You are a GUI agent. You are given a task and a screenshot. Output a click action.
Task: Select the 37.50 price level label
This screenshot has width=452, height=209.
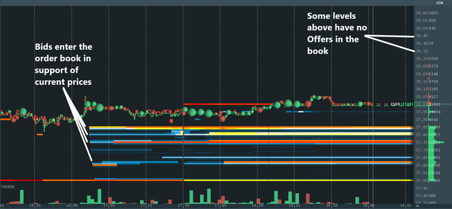pos(421,181)
